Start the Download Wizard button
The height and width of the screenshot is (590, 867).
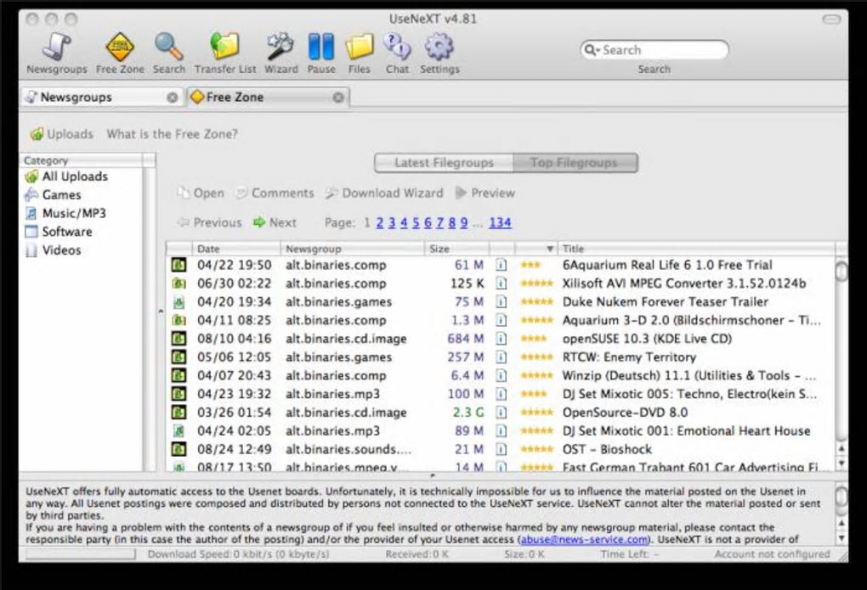pyautogui.click(x=384, y=194)
